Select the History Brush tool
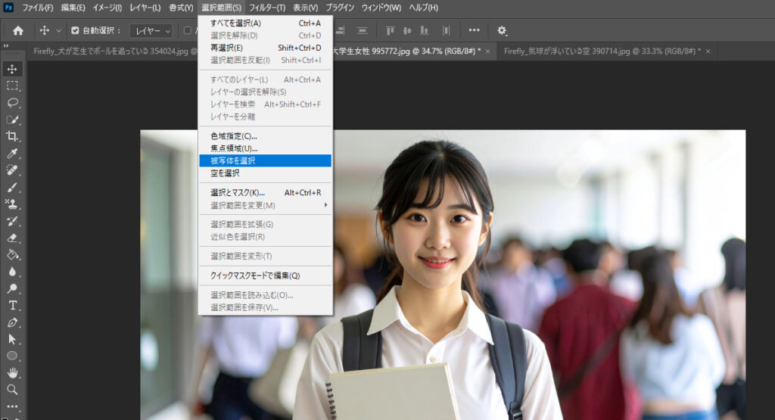Viewport: 775px width, 420px height. click(x=12, y=221)
